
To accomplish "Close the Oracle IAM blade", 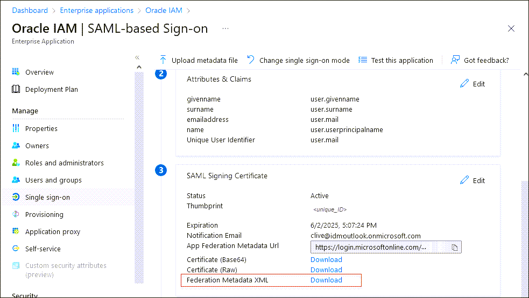I will 511,28.
